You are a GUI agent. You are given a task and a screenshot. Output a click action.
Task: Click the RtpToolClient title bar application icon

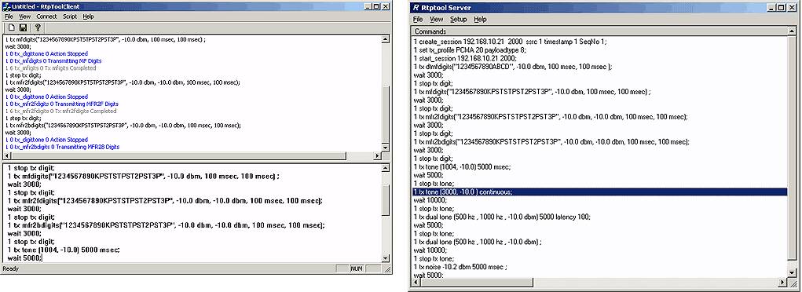(x=6, y=6)
